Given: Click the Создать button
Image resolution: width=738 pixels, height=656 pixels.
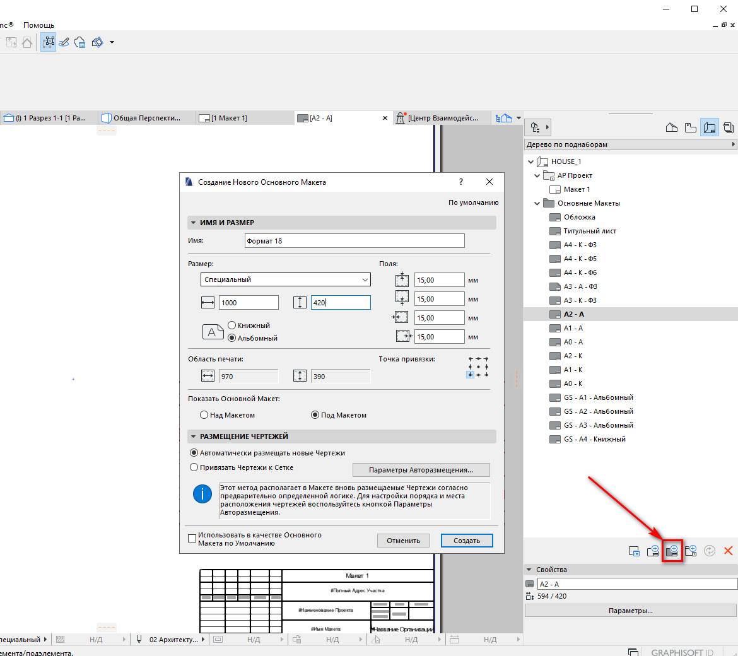Looking at the screenshot, I should pyautogui.click(x=467, y=541).
